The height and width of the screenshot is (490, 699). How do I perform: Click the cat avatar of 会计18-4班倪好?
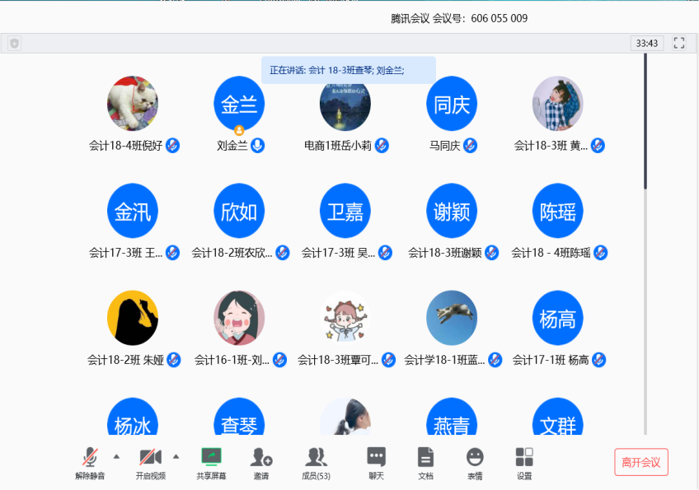[x=133, y=104]
